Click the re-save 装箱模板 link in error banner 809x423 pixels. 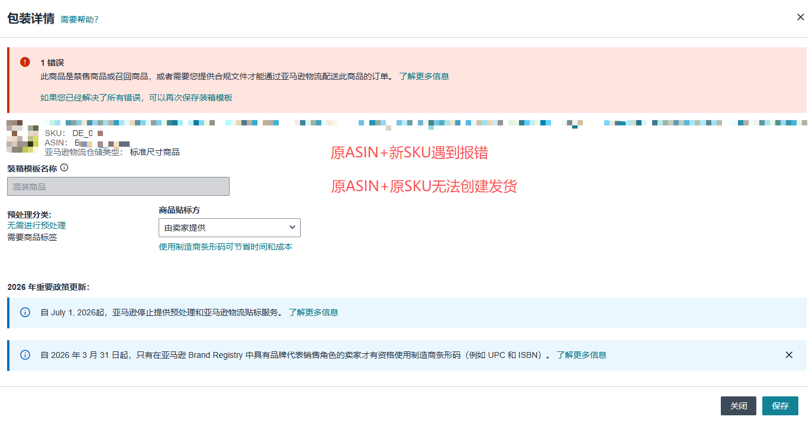(136, 98)
